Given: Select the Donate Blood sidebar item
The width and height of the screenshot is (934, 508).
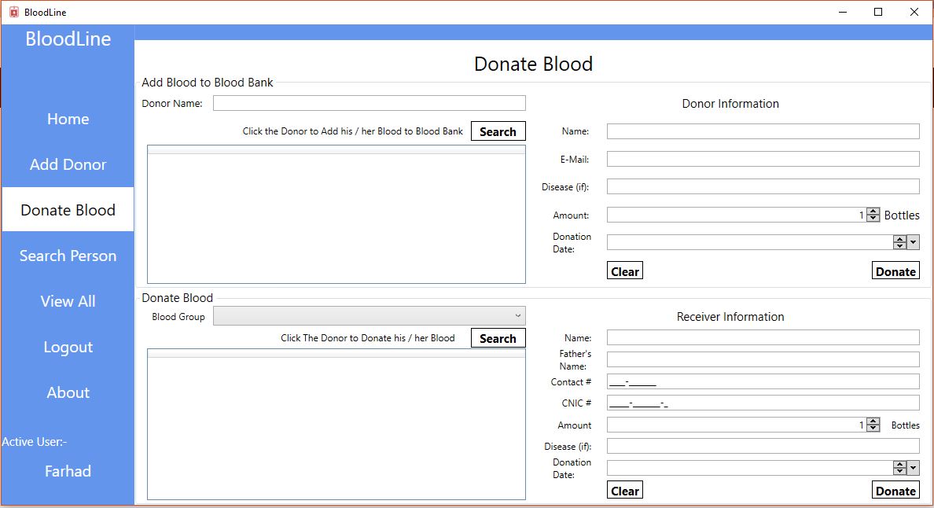Looking at the screenshot, I should click(68, 209).
